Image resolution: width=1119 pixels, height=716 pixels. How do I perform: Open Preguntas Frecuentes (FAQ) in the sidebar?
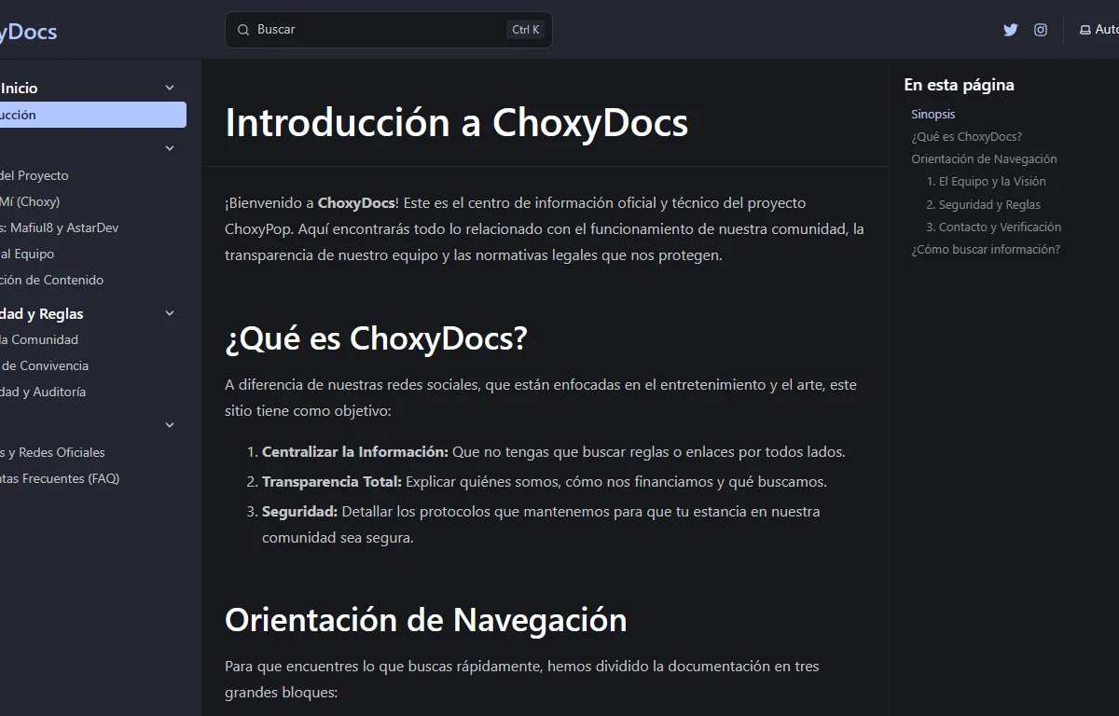[x=60, y=478]
